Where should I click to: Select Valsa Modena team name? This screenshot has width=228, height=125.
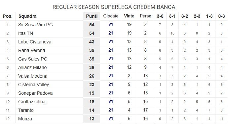pos(33,76)
